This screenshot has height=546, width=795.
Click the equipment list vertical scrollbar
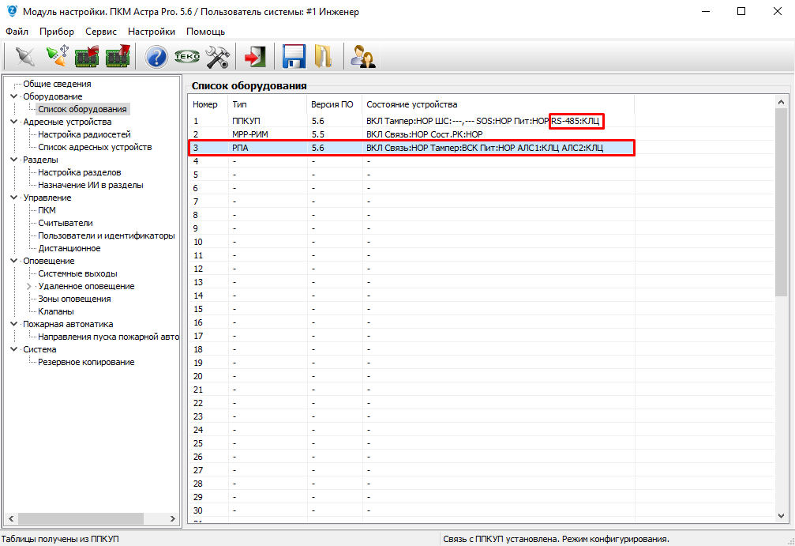tap(781, 316)
